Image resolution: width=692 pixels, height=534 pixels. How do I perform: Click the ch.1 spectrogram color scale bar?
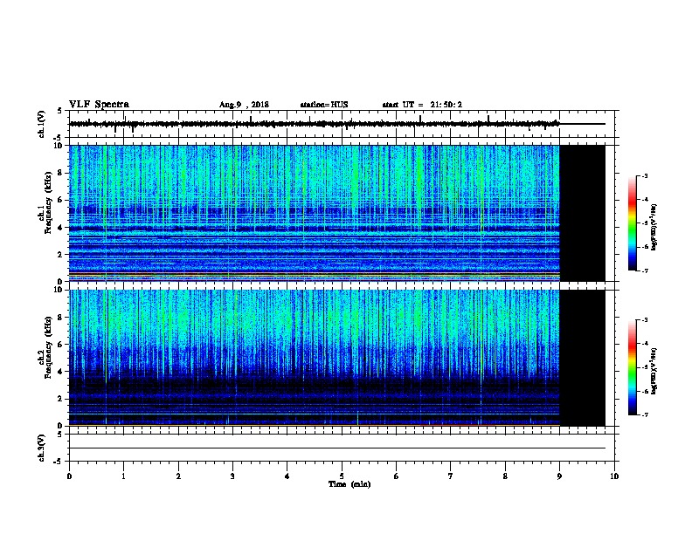tap(632, 223)
